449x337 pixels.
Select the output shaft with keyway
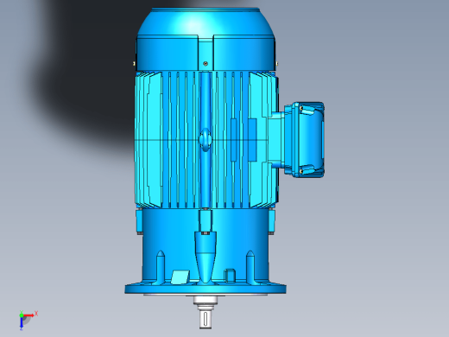(206, 312)
